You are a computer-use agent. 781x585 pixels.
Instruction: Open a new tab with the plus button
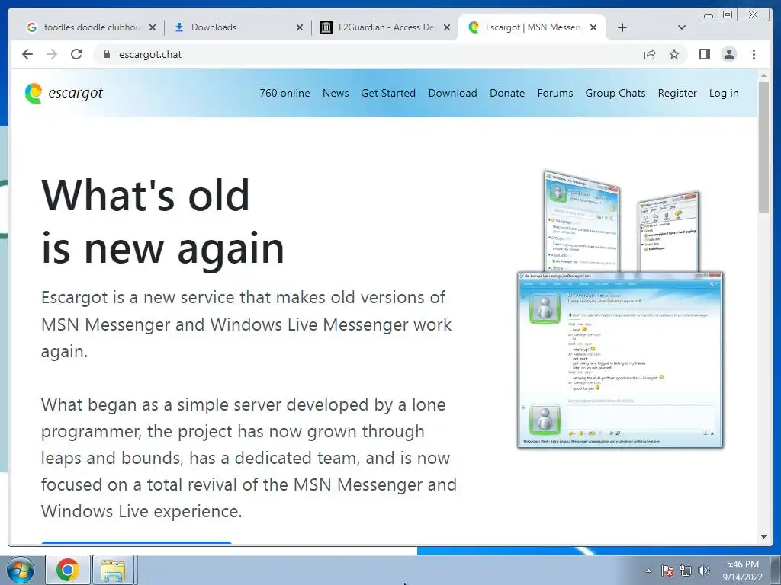pyautogui.click(x=622, y=27)
